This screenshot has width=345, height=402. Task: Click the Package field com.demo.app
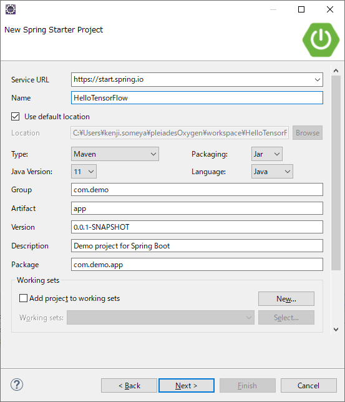tap(197, 265)
